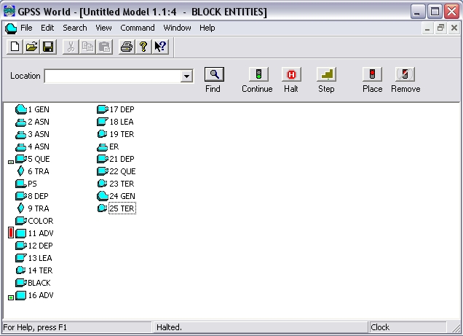The height and width of the screenshot is (336, 463).
Task: Select the BLACK block label
Action: (39, 283)
